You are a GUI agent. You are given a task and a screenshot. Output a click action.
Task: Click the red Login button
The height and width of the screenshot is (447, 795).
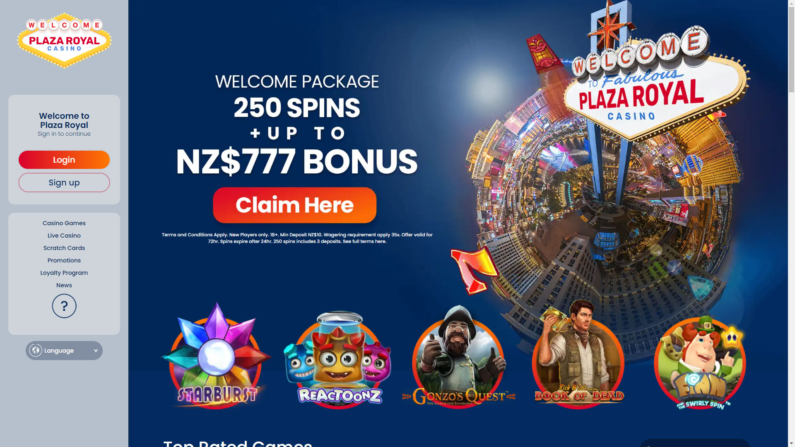pyautogui.click(x=64, y=160)
